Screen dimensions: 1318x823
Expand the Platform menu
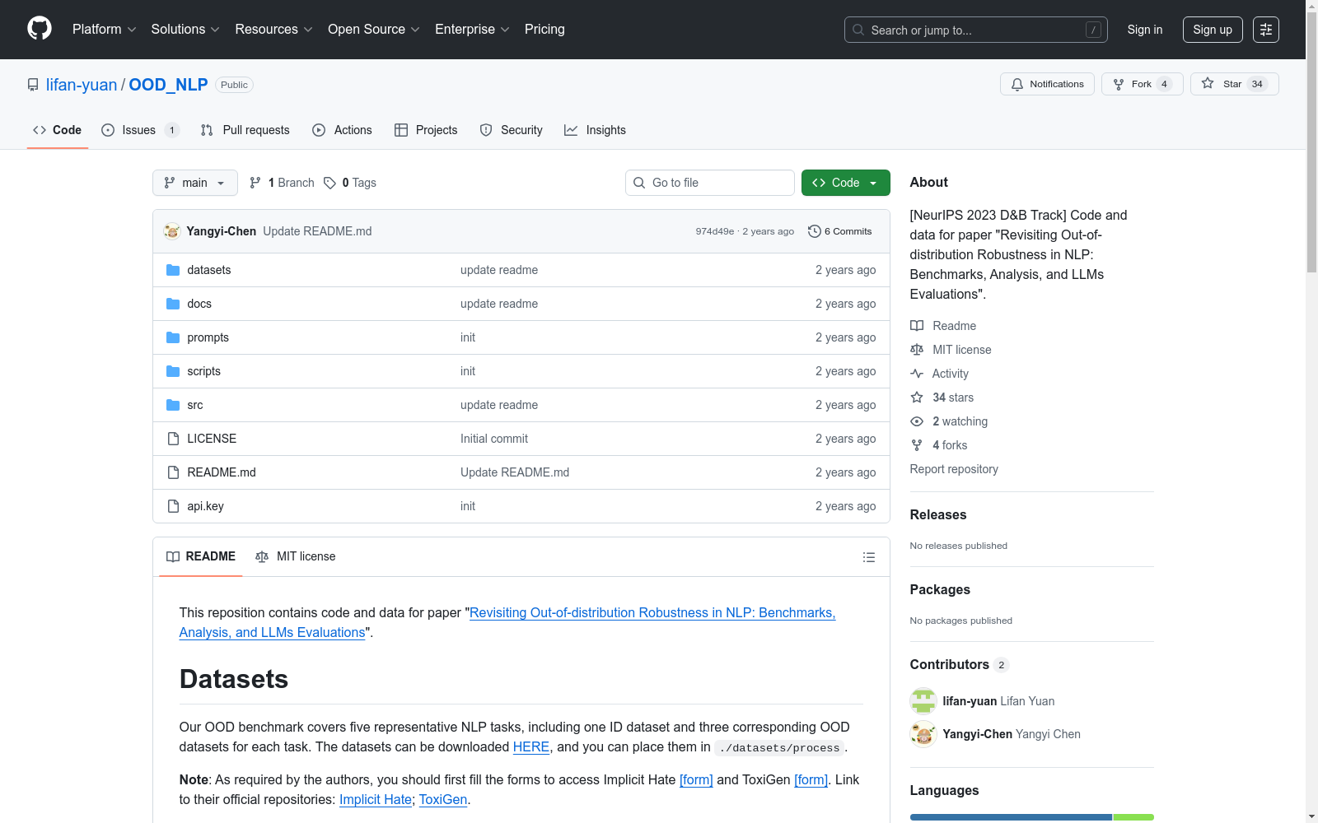(104, 30)
